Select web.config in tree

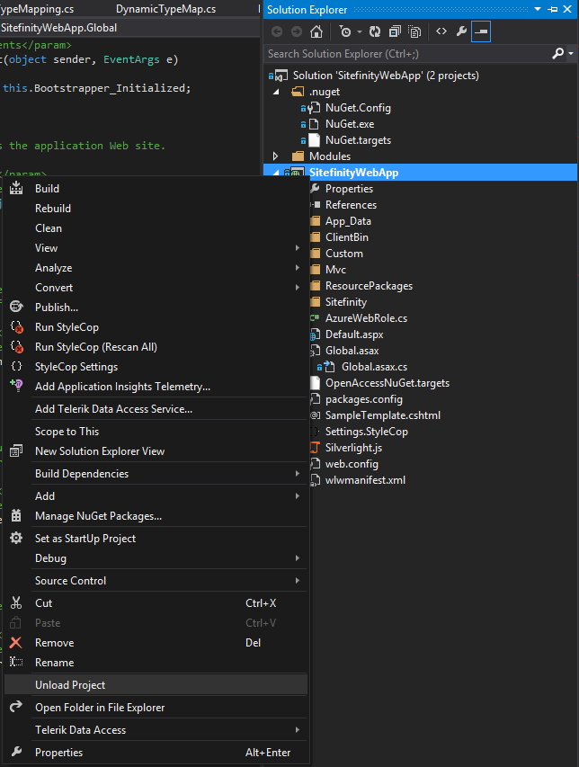pyautogui.click(x=352, y=464)
